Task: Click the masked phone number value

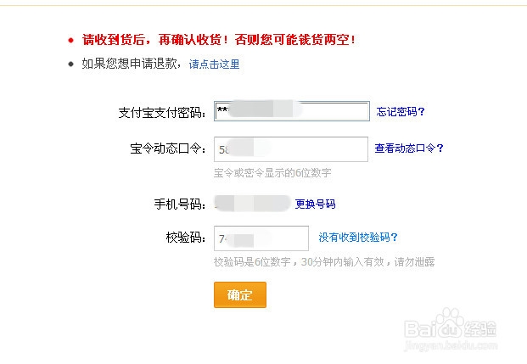Action: (252, 204)
